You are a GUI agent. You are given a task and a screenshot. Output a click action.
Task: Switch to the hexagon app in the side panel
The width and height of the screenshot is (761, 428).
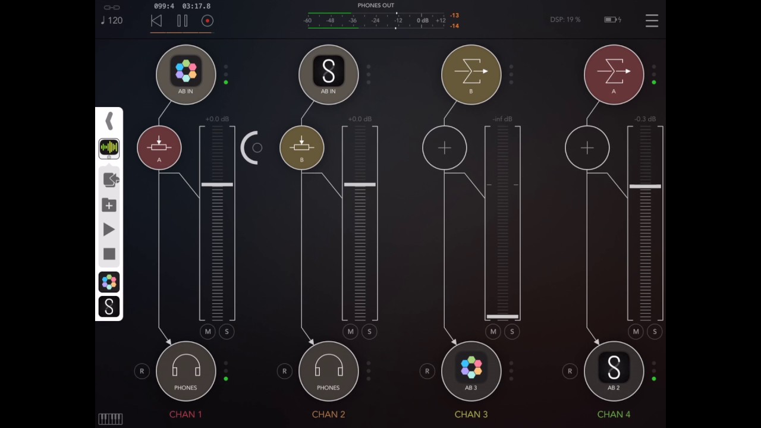(109, 282)
